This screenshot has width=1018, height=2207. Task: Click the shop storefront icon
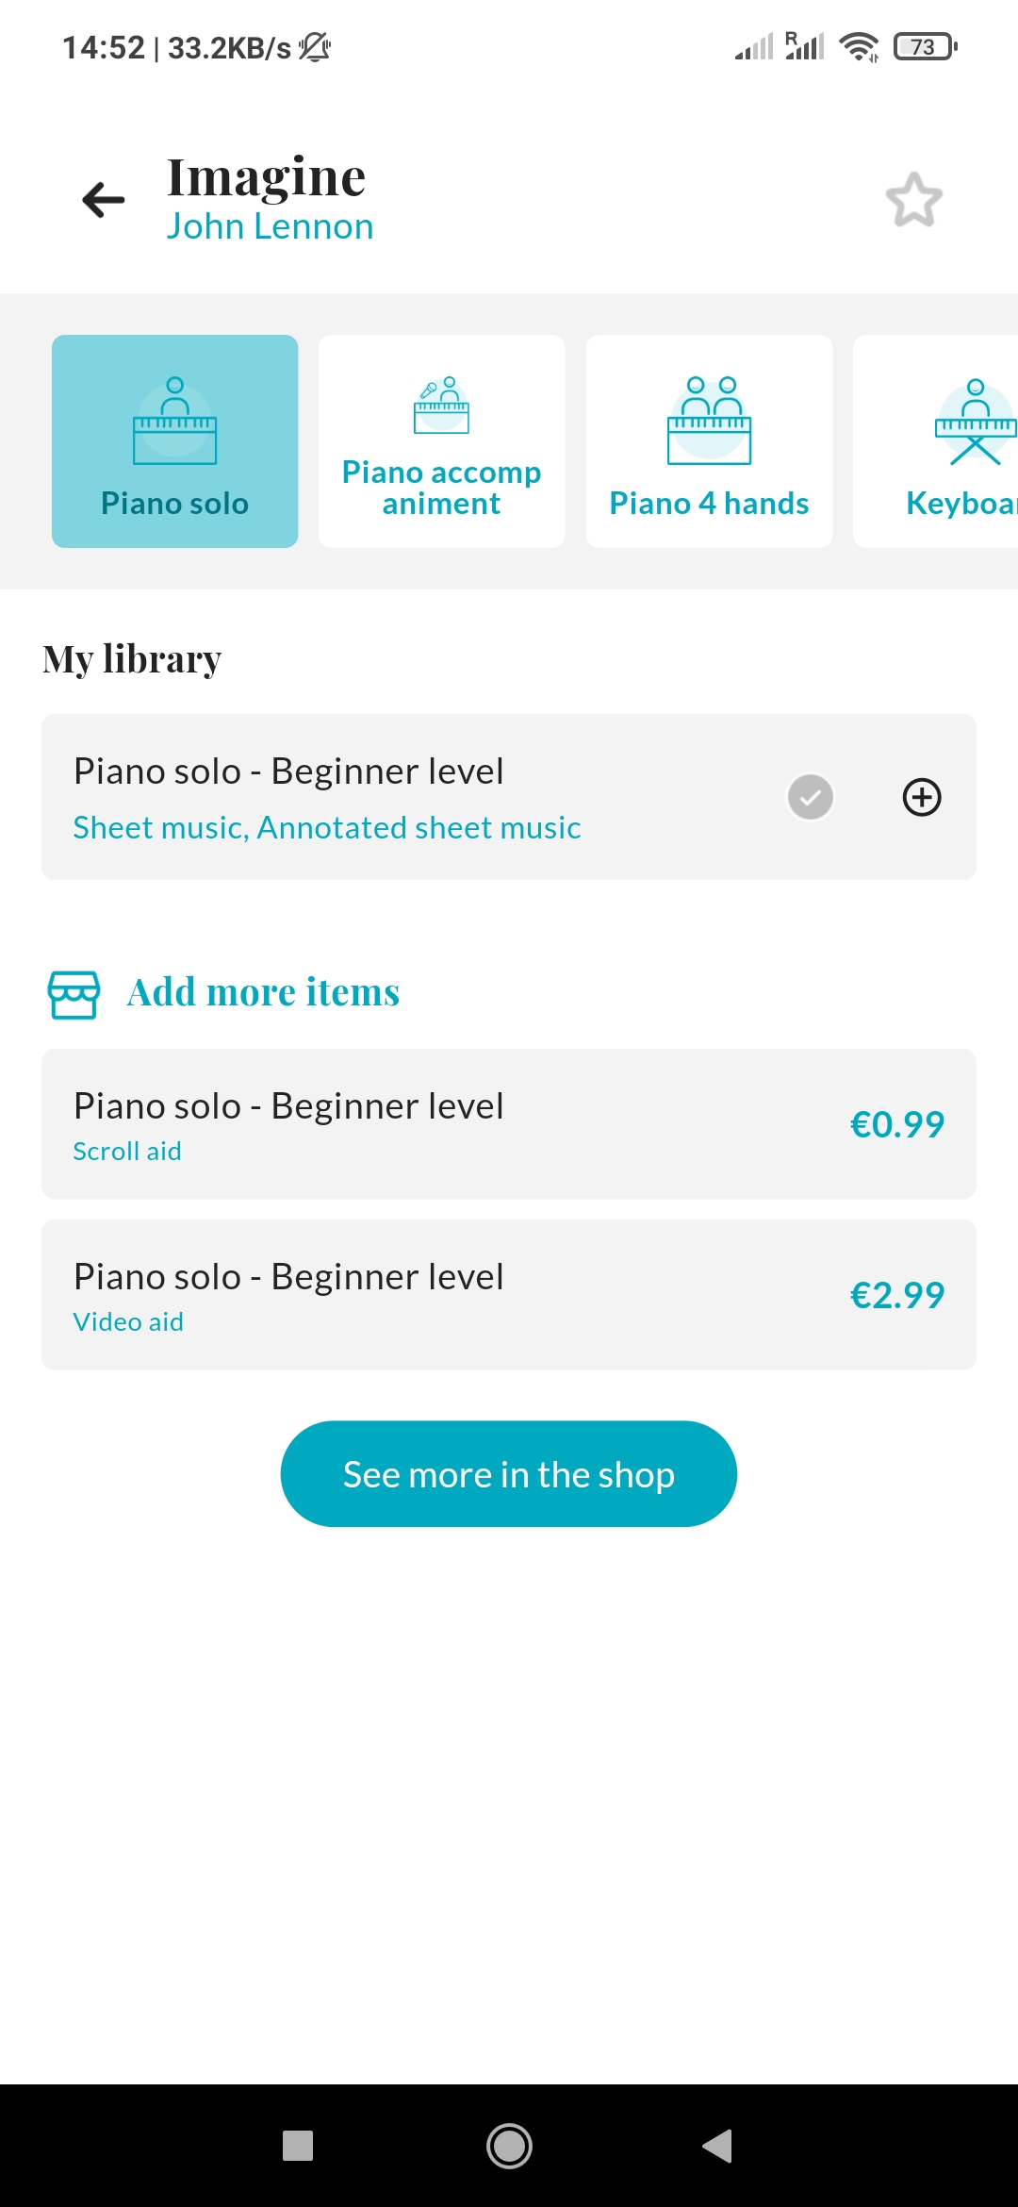pyautogui.click(x=74, y=994)
